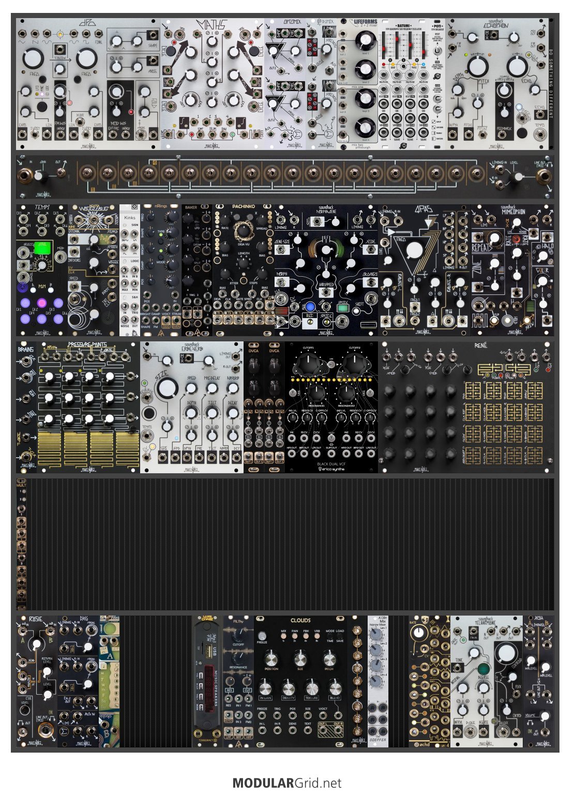This screenshot has width=575, height=794.
Task: Click the Clouds SIZE knob
Action: pos(300,658)
